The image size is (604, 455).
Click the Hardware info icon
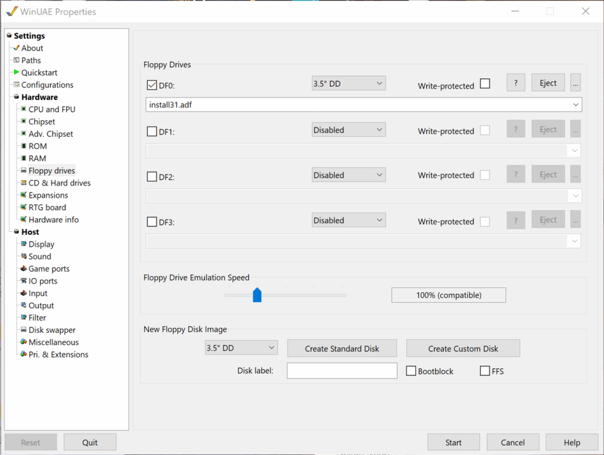click(x=23, y=219)
